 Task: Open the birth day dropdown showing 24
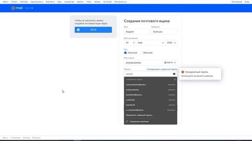[130, 43]
